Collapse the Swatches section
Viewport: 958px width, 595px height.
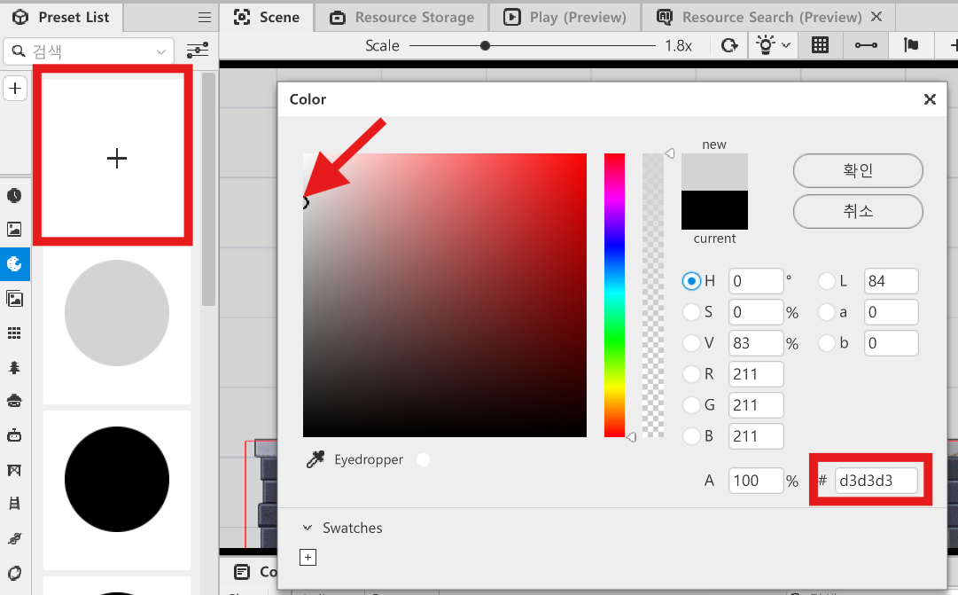308,527
